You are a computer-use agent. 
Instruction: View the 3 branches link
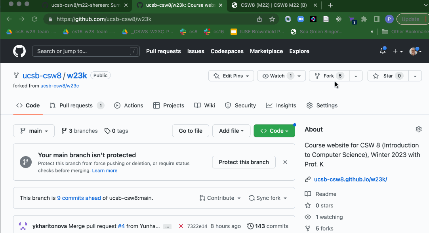coord(79,131)
